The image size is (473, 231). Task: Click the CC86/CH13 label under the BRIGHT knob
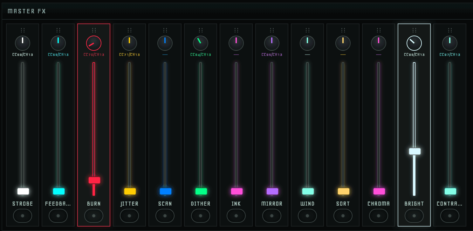[x=414, y=55]
